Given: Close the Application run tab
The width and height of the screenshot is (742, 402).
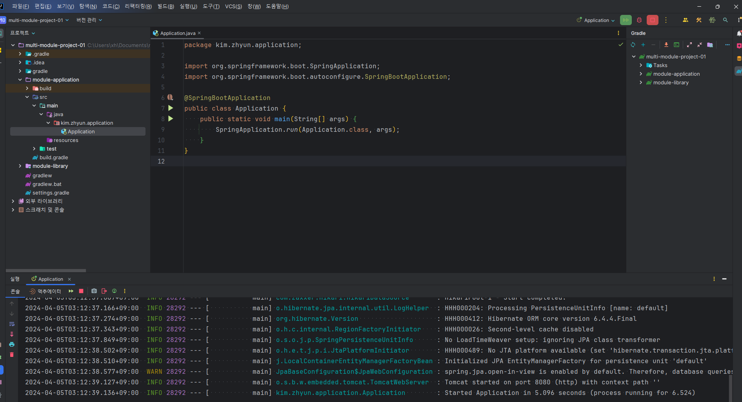Looking at the screenshot, I should (x=69, y=279).
